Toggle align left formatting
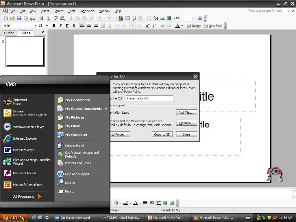296x222 pixels. (82, 26)
